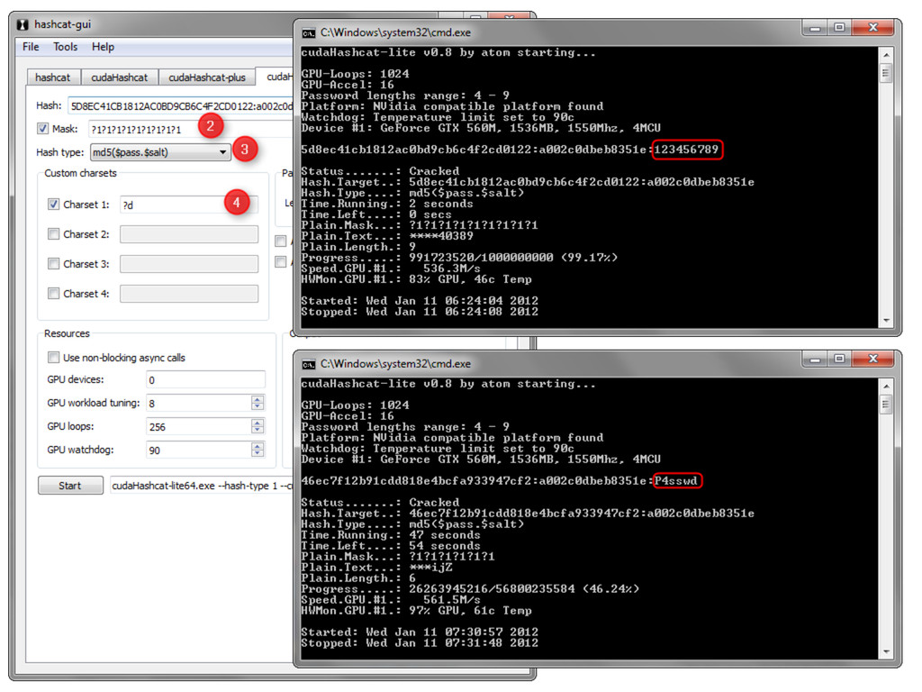Click Progress line showing 99.17% in upper cmd

pyautogui.click(x=459, y=258)
